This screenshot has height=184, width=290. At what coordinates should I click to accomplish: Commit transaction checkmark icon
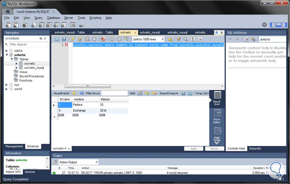coord(112,39)
